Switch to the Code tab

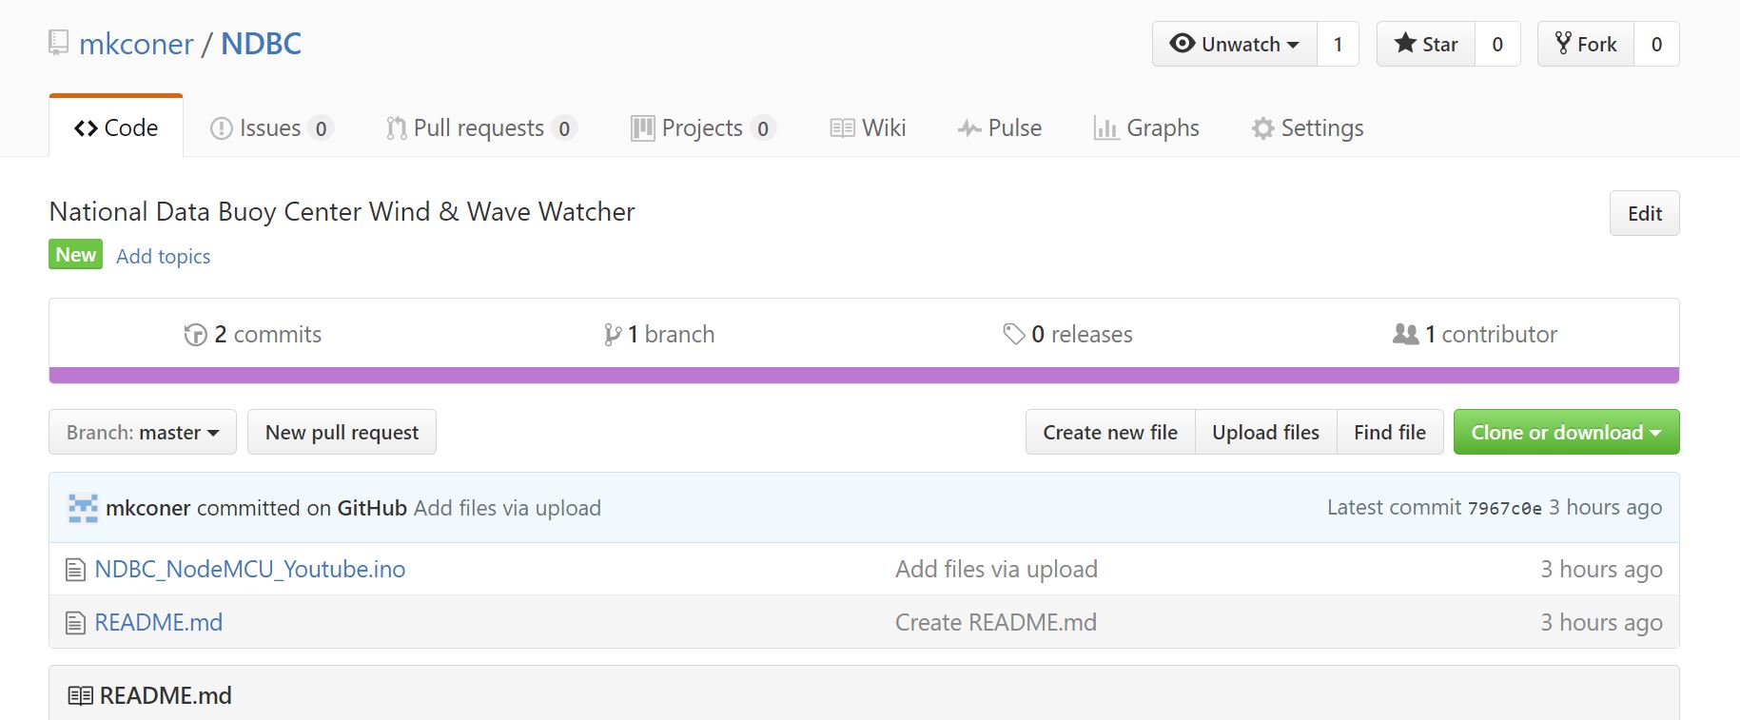tap(116, 127)
